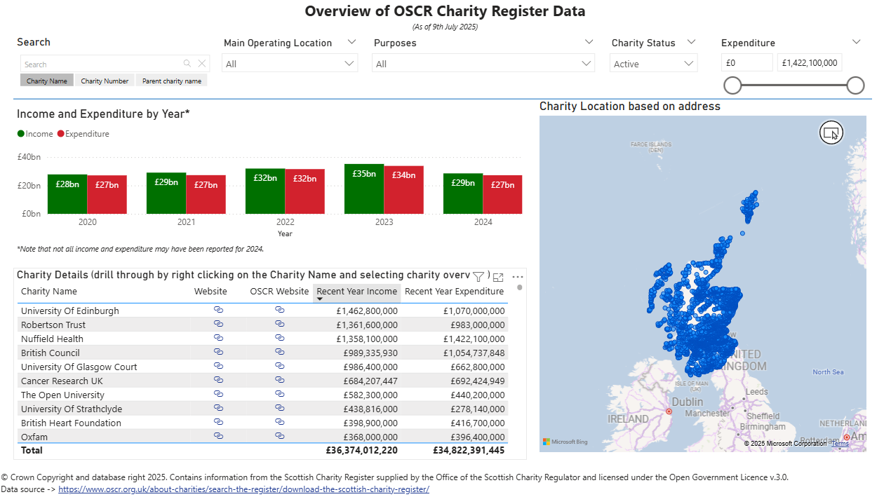Open the OSCR data source download link
891x497 pixels.
click(243, 489)
